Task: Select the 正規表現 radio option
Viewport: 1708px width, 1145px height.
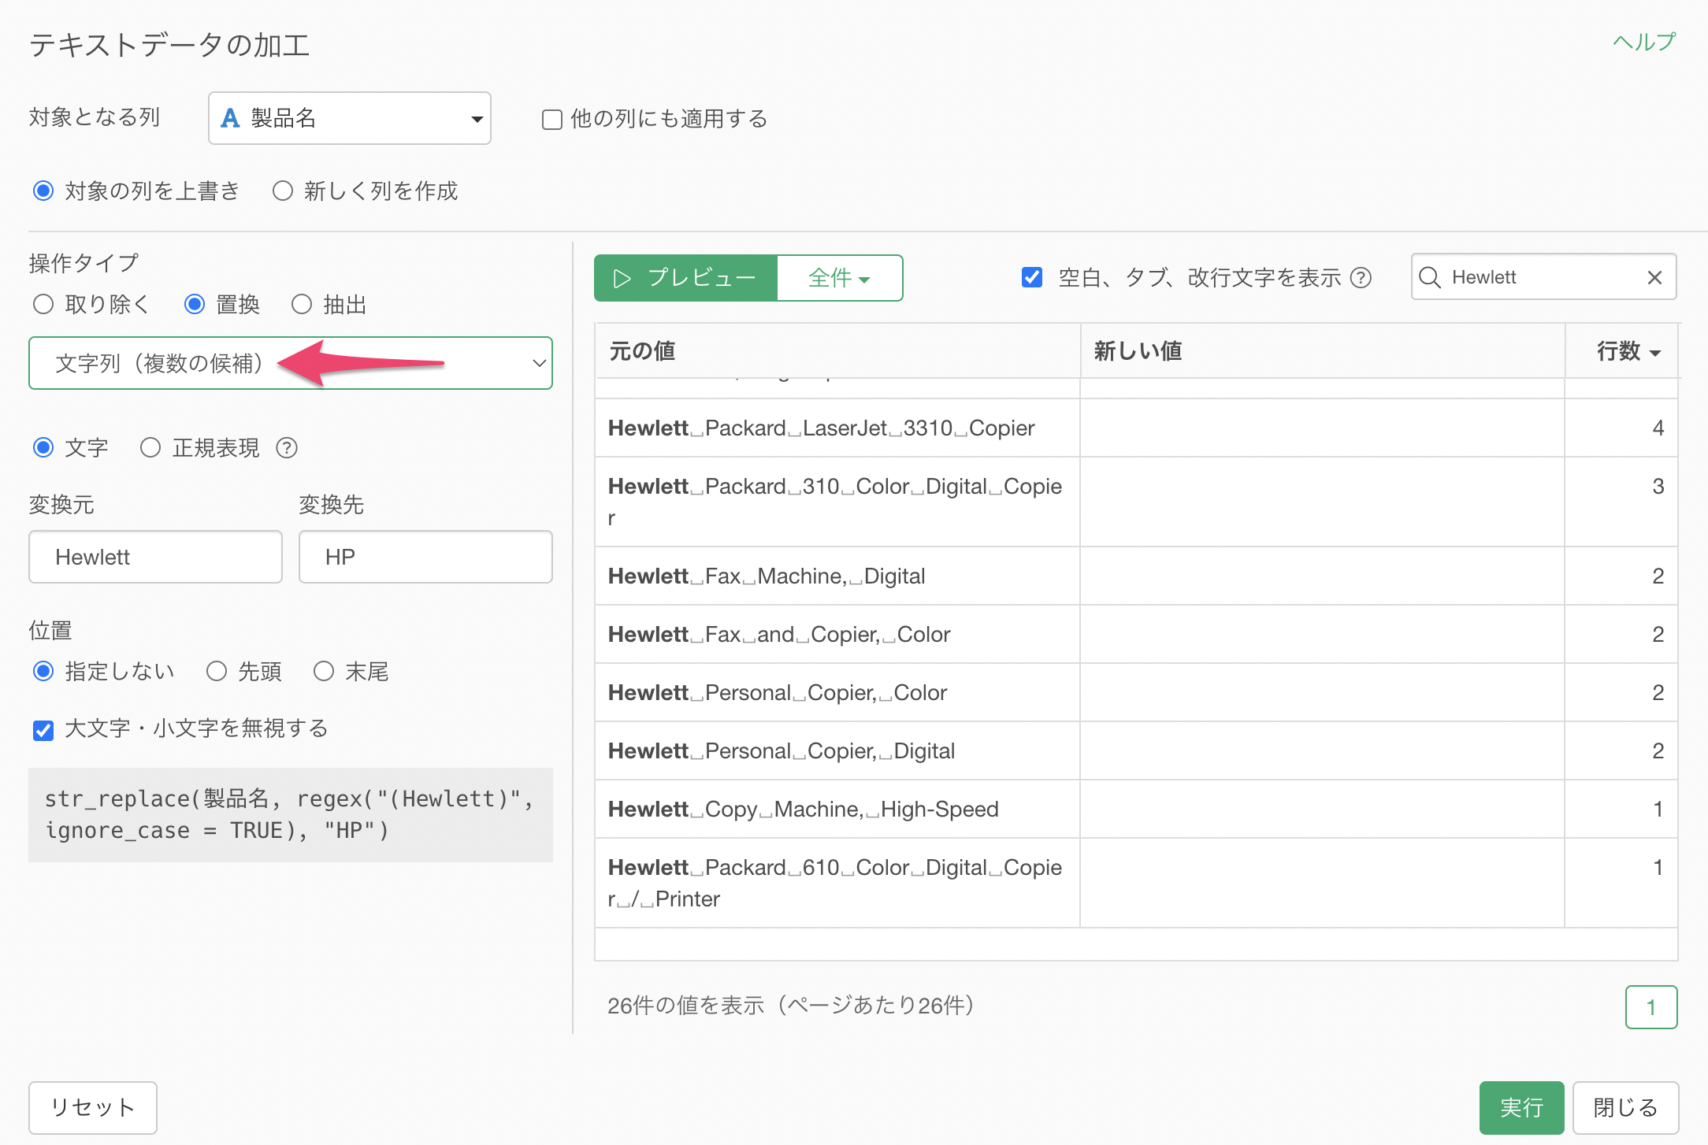Action: [x=150, y=447]
